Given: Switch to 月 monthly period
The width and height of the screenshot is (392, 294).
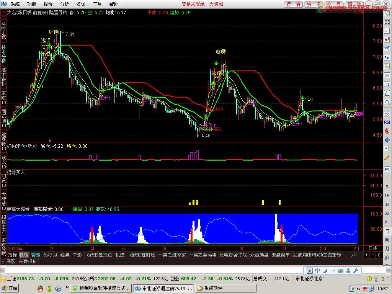Looking at the screenshot, I should [387, 248].
